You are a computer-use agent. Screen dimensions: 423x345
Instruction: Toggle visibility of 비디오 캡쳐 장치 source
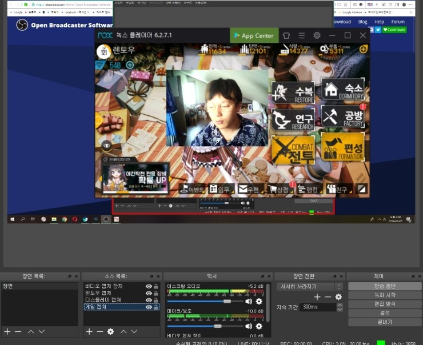(149, 286)
